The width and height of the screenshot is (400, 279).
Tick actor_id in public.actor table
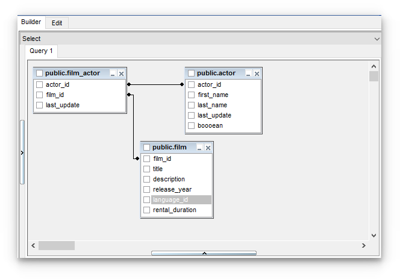point(191,84)
